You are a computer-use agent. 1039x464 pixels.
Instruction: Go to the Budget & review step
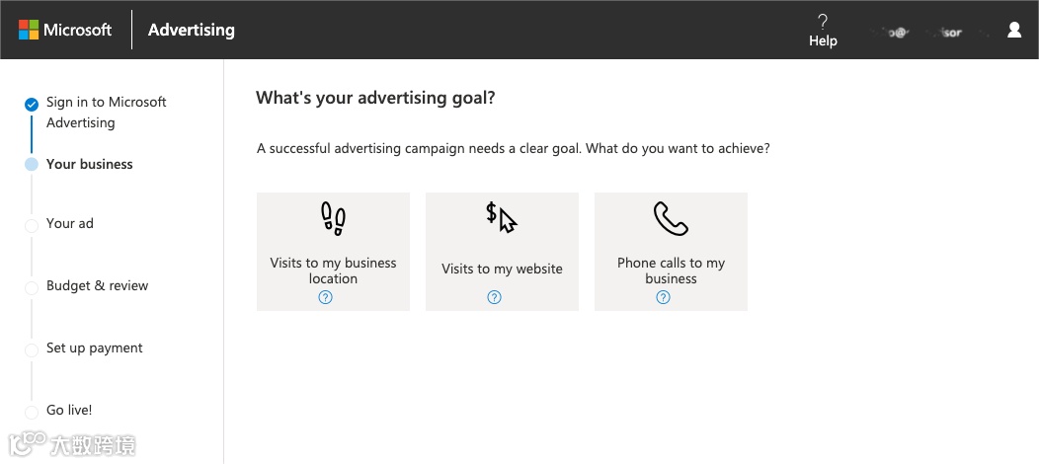pyautogui.click(x=97, y=286)
